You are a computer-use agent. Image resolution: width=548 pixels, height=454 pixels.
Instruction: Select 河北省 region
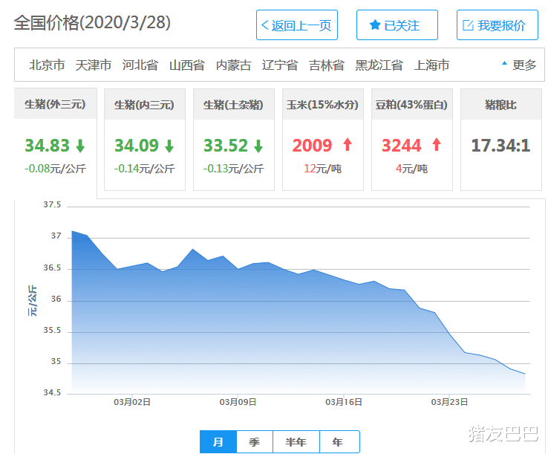140,65
